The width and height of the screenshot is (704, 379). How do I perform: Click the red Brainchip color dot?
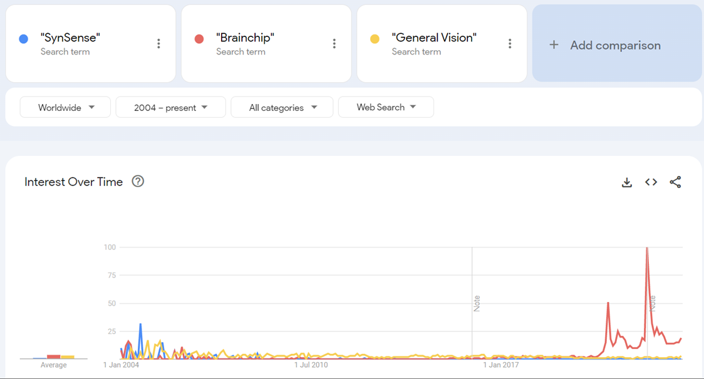pyautogui.click(x=199, y=39)
